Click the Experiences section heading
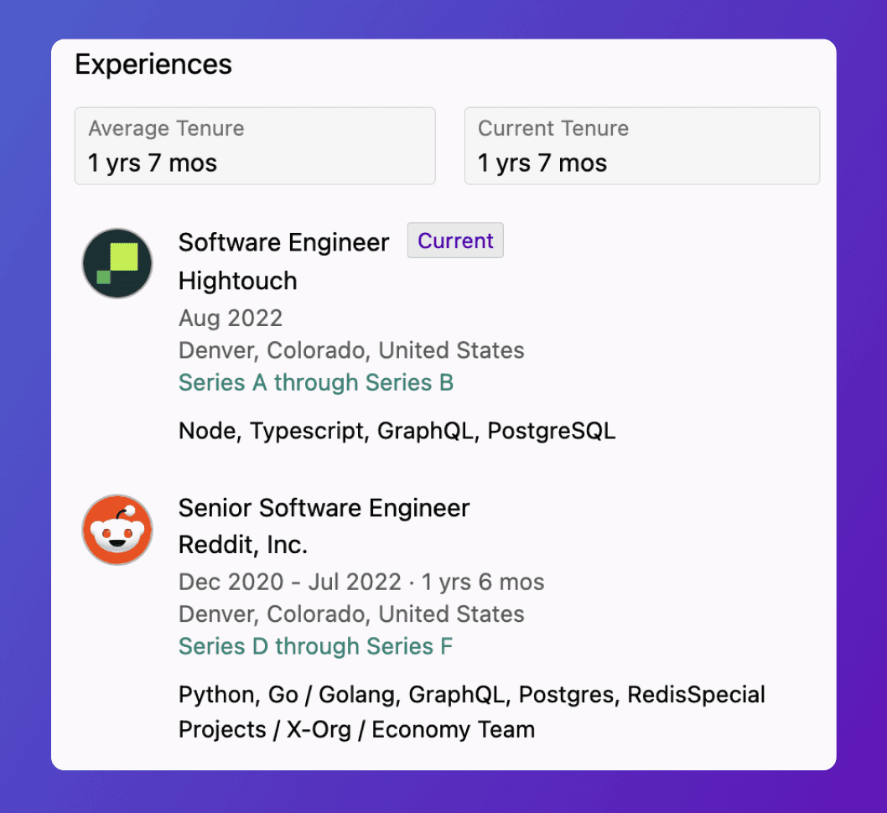Screen dimensions: 887x813 [x=153, y=65]
